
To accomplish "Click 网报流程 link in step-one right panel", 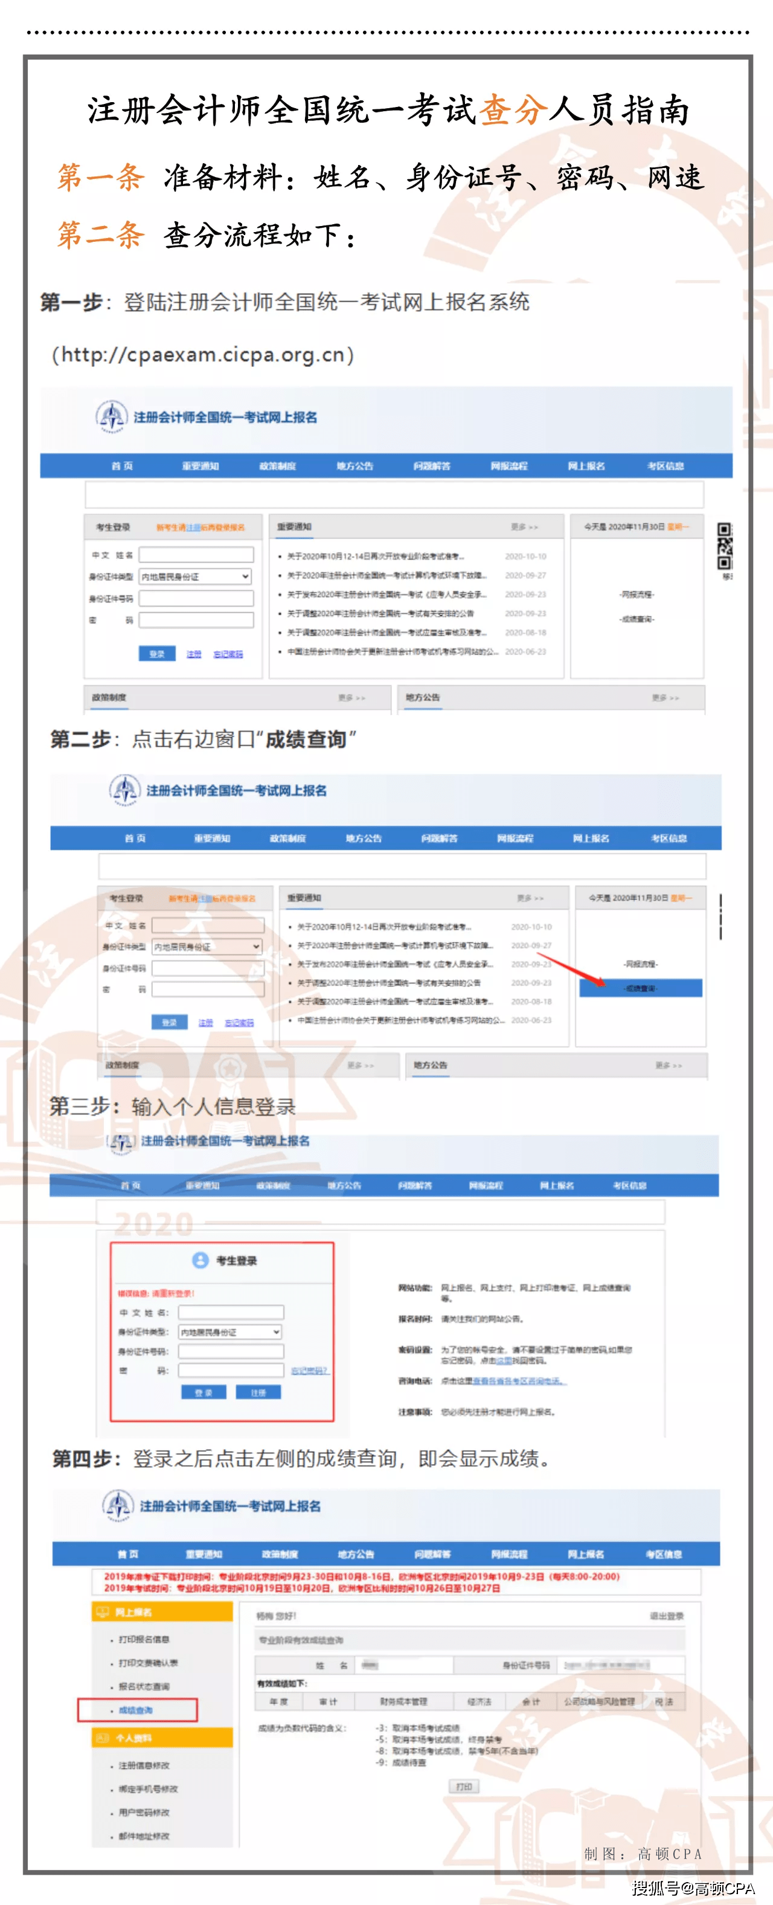I will (637, 594).
